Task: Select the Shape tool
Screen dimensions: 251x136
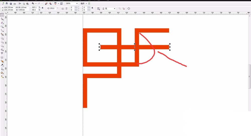Action: coord(2,19)
